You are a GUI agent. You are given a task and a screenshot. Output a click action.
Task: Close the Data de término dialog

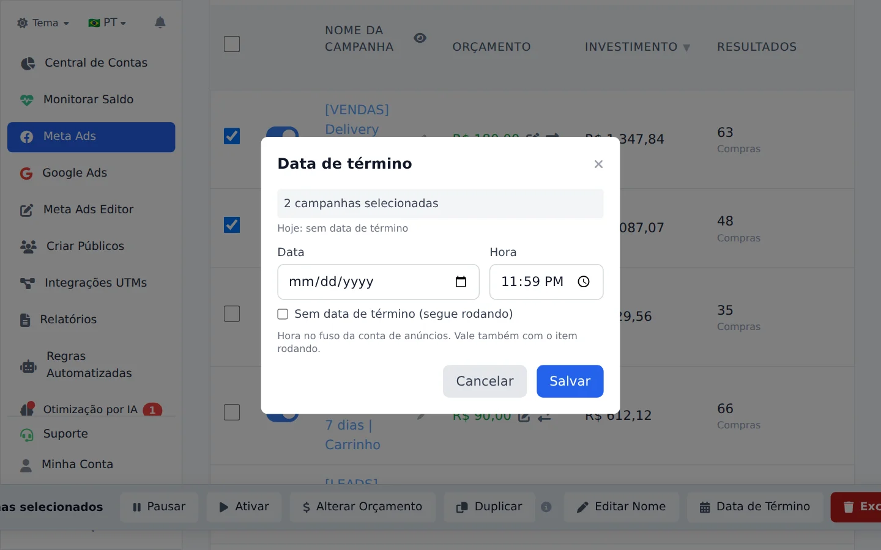click(x=598, y=164)
